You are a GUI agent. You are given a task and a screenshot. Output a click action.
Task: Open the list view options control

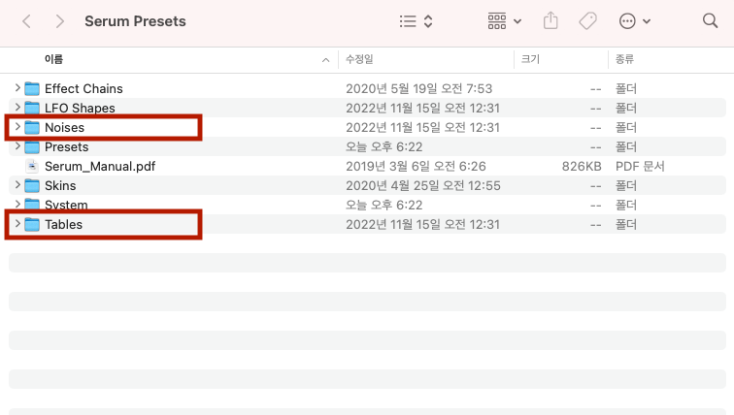point(417,20)
